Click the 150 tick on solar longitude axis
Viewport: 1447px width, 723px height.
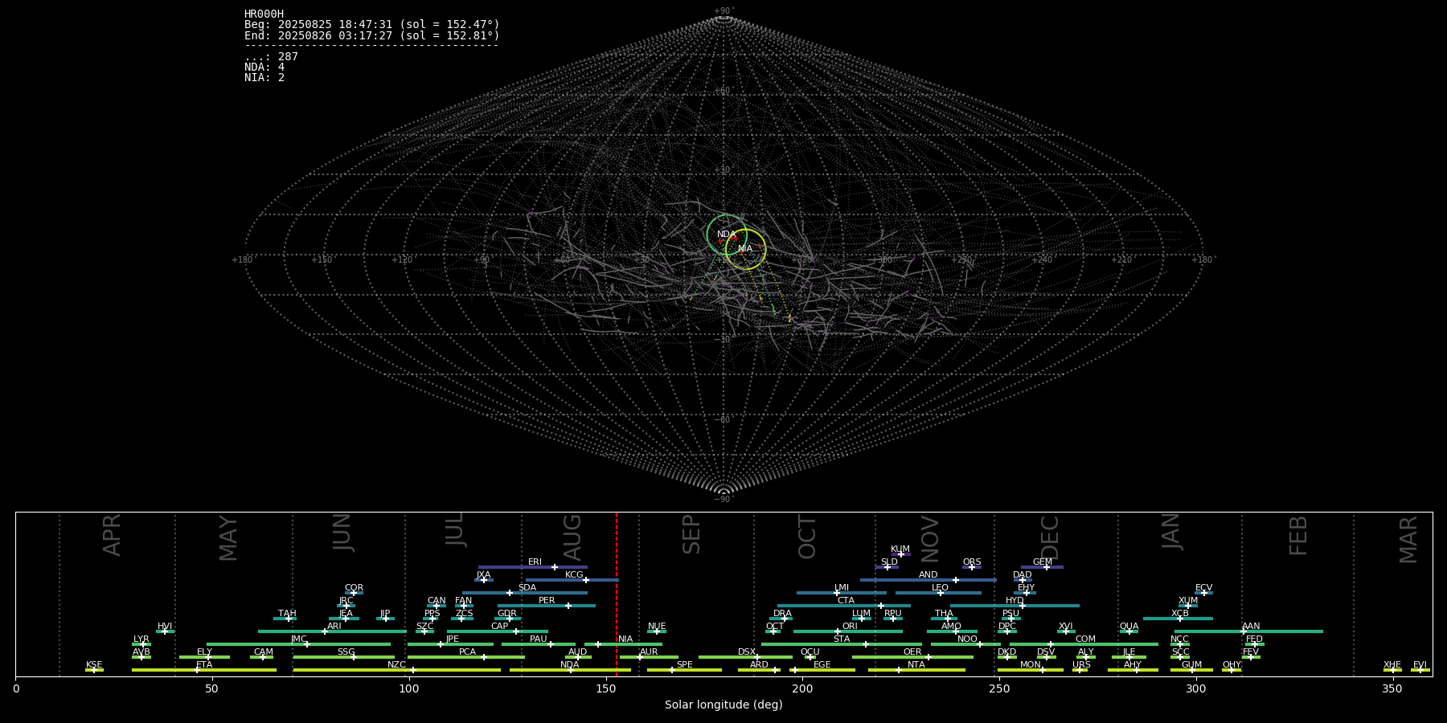pyautogui.click(x=605, y=688)
